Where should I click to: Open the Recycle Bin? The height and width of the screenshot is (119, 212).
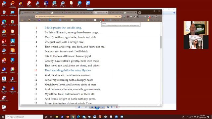coord(4,13)
